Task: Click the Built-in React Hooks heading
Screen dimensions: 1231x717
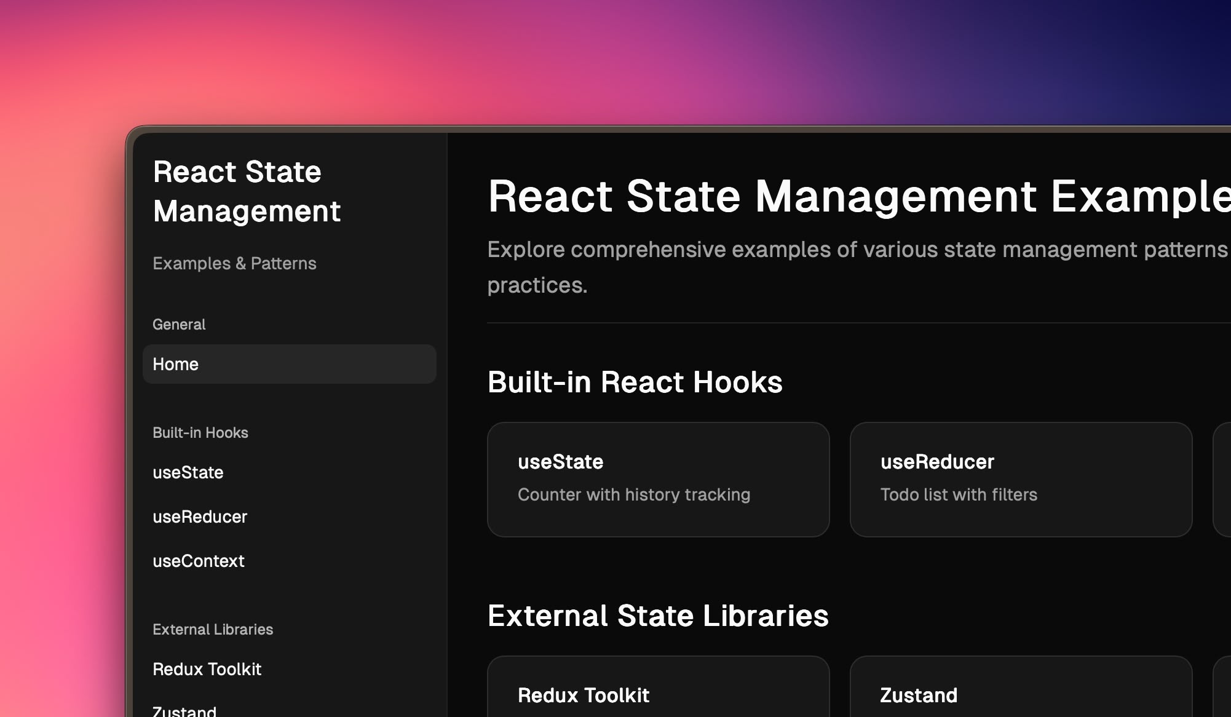Action: coord(635,382)
